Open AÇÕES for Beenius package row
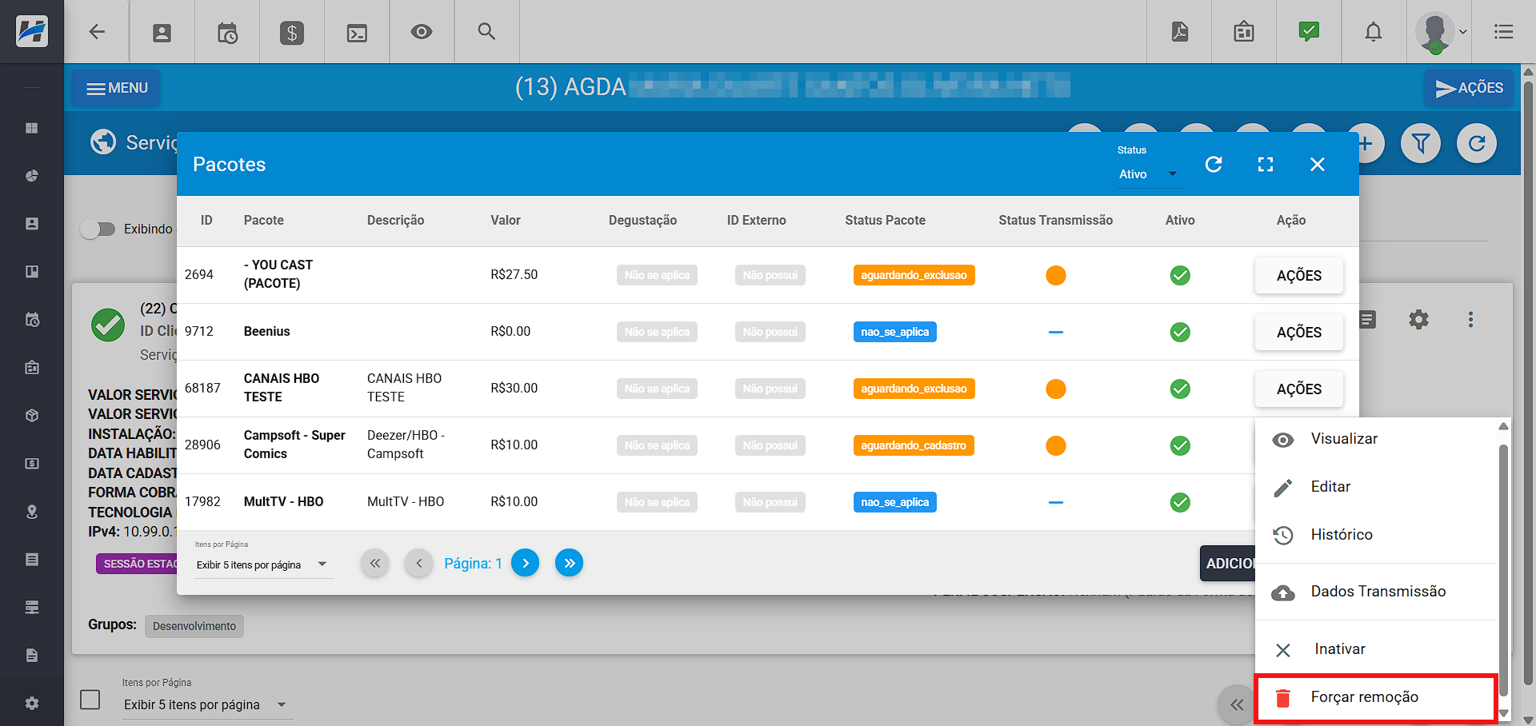Screen dimensions: 1536x726 point(1299,332)
